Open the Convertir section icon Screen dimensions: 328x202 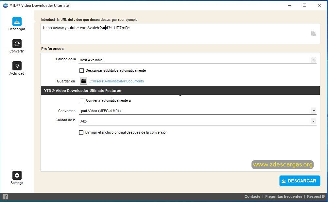pyautogui.click(x=17, y=44)
